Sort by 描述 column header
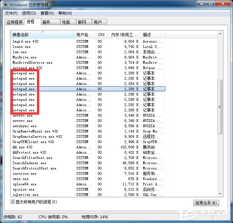This screenshot has width=233, height=223. [x=153, y=35]
